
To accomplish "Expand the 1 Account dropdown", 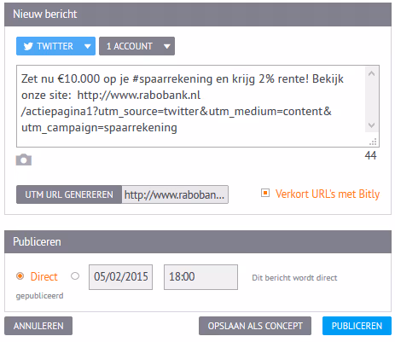I will tap(137, 46).
